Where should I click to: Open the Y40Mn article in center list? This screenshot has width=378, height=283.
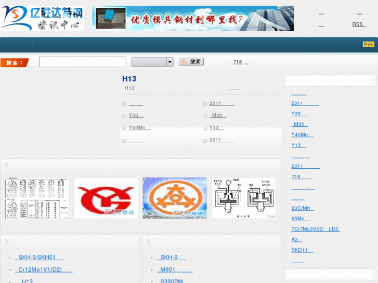139,127
